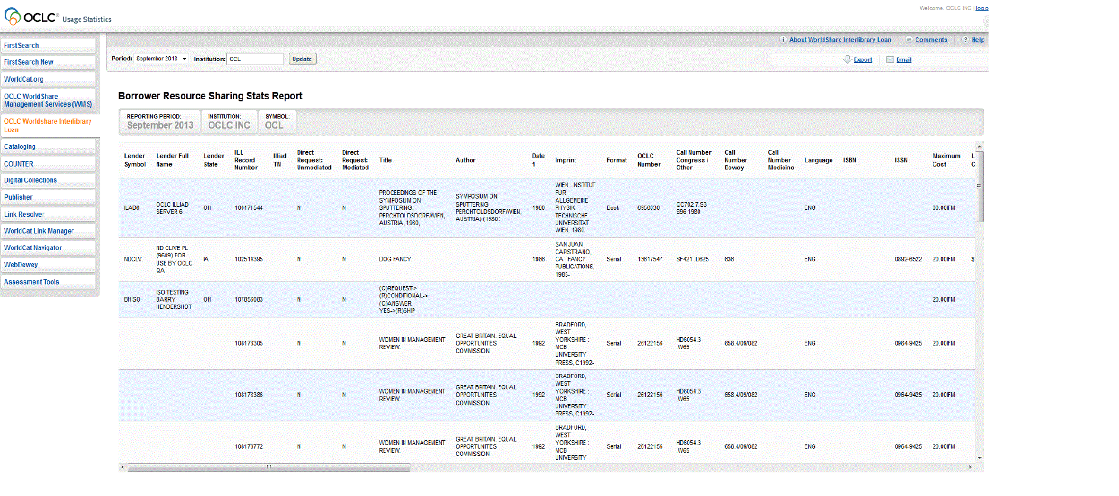
Task: Click the ISBN column header
Action: click(850, 160)
